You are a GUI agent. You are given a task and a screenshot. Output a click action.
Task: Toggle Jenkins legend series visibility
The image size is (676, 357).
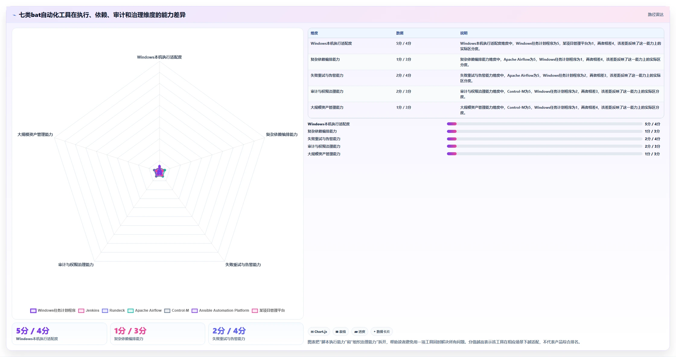[x=89, y=310]
